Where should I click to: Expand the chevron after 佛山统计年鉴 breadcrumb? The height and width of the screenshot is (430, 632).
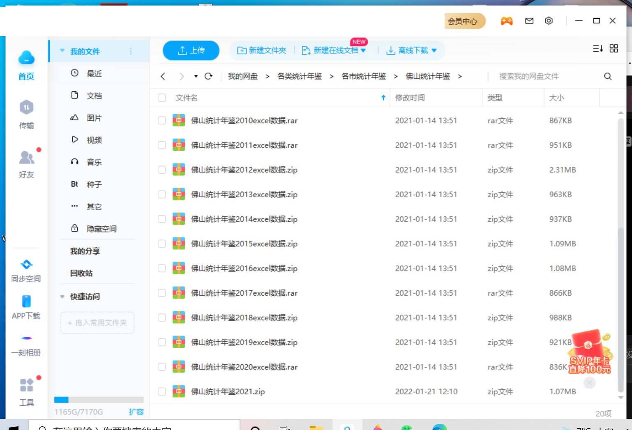tap(460, 76)
